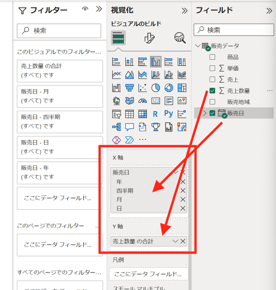276x290 pixels.
Task: Open dropdown for 売上数量 の合計 in Y axis
Action: pyautogui.click(x=175, y=241)
